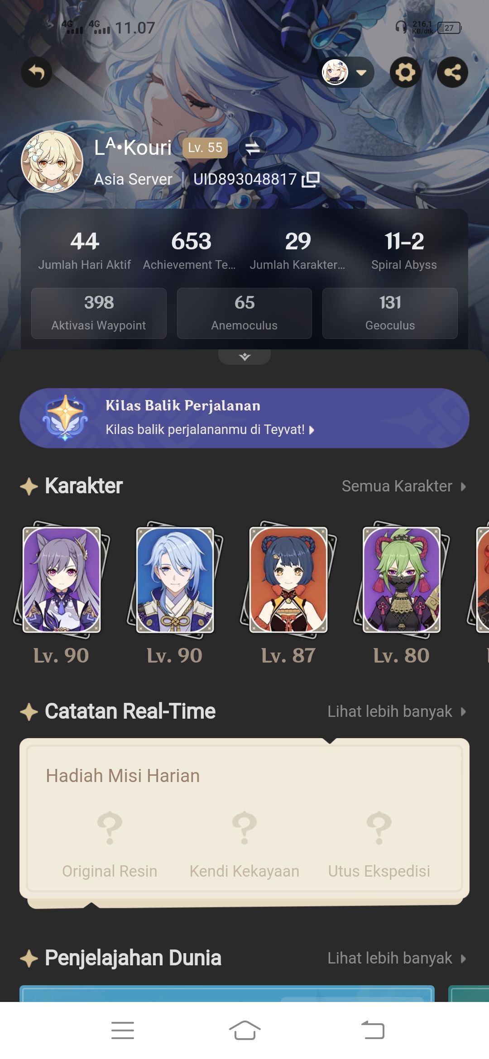Tap the swap account arrows icon
489x1059 pixels.
(253, 148)
